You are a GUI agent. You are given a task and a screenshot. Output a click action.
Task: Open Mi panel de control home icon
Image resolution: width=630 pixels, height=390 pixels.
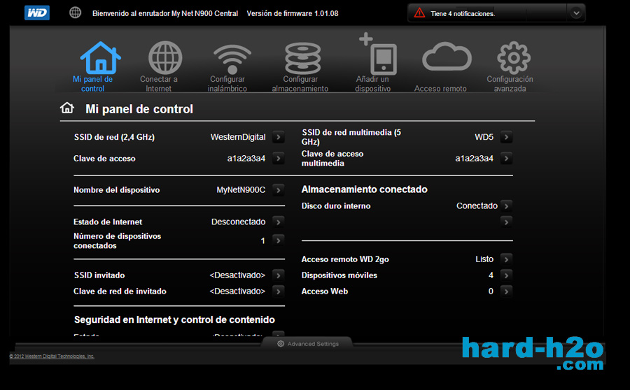100,57
